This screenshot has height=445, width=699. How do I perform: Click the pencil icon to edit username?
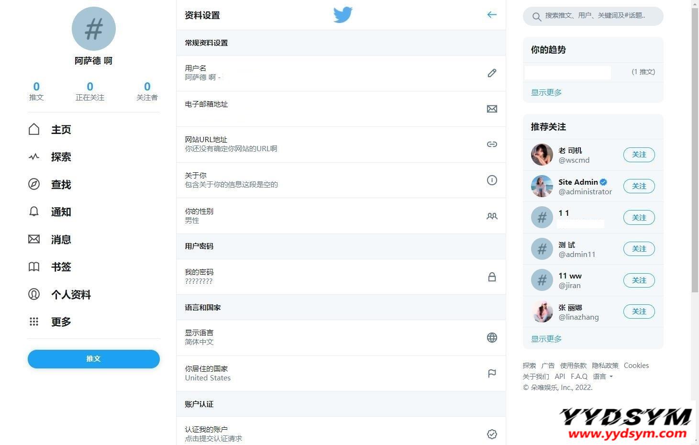(492, 73)
